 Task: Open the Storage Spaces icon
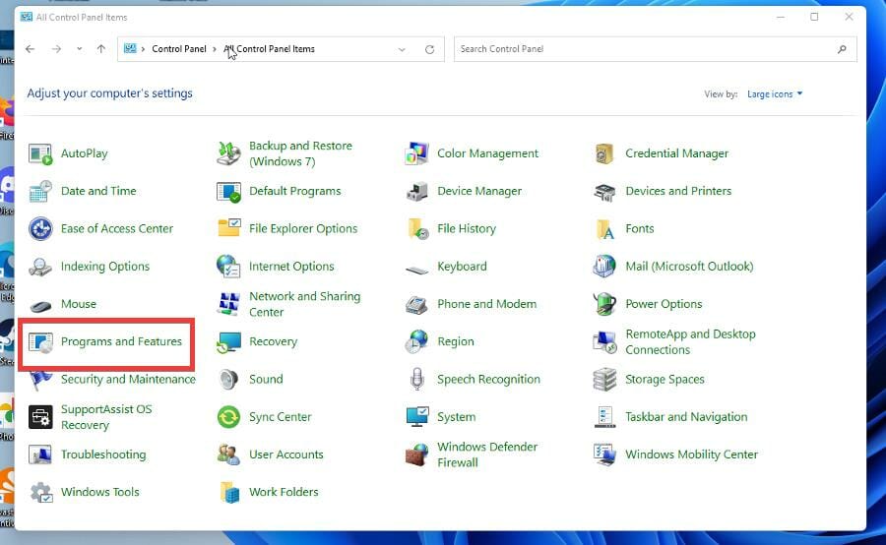pyautogui.click(x=604, y=380)
